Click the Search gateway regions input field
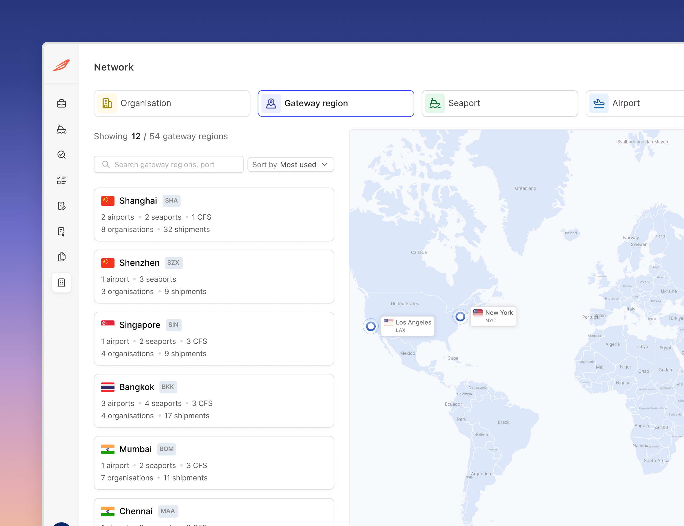This screenshot has height=526, width=684. click(169, 164)
